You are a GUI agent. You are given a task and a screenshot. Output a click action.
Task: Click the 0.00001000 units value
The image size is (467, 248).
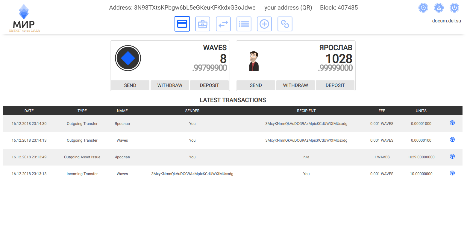click(x=421, y=124)
